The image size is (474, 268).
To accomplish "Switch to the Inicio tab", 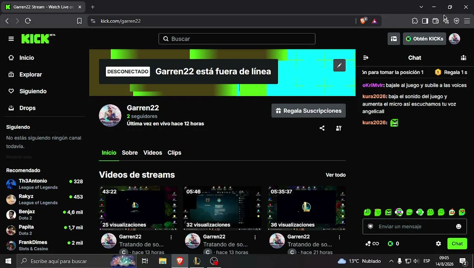I will click(109, 153).
